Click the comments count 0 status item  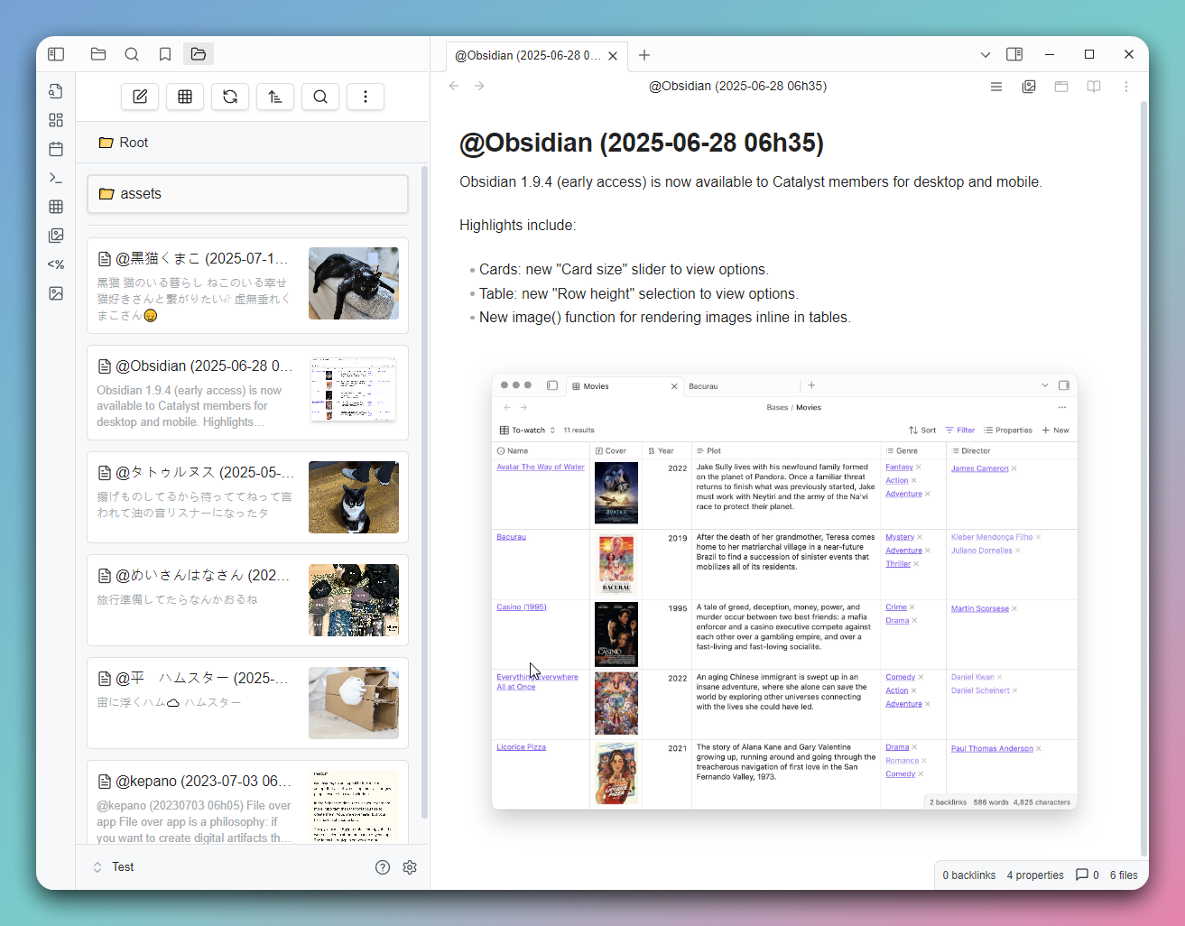point(1088,875)
